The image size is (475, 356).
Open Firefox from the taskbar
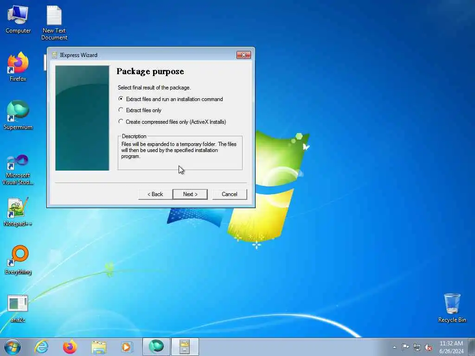(x=70, y=347)
